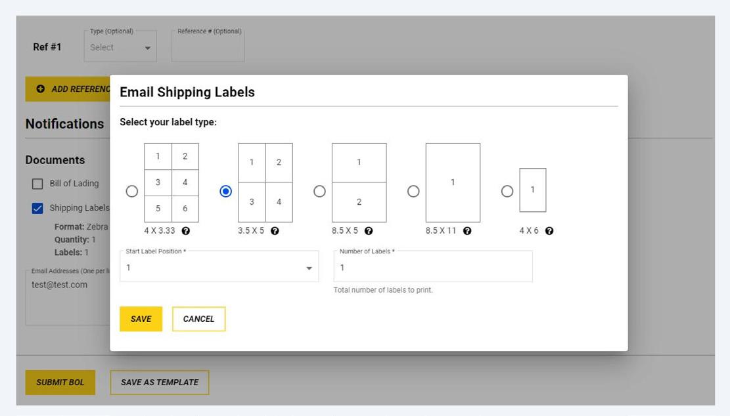Image resolution: width=730 pixels, height=416 pixels.
Task: Click the Number of Labels field
Action: click(x=433, y=268)
